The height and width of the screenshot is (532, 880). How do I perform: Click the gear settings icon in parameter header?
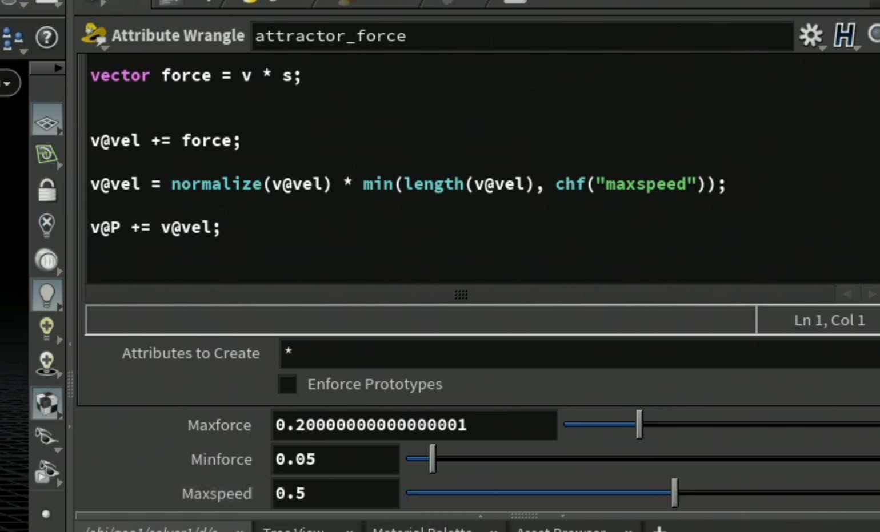tap(810, 35)
